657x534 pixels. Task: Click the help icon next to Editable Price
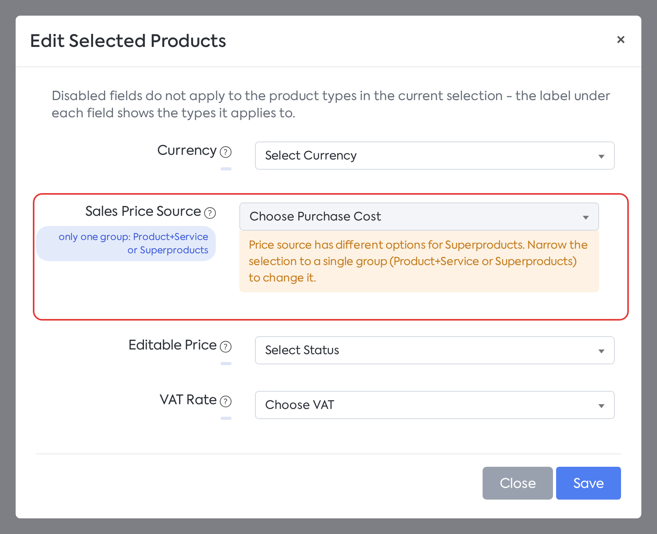(x=226, y=346)
